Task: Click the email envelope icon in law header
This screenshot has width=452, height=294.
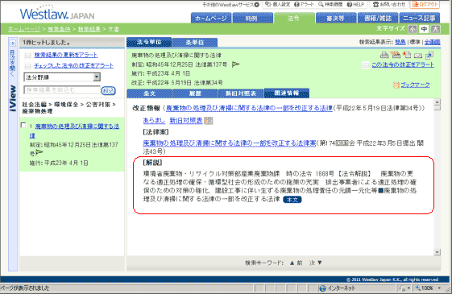Action: [418, 56]
